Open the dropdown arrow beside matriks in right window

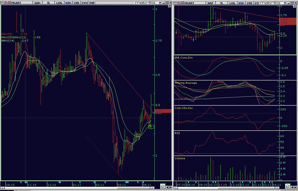coord(285,3)
